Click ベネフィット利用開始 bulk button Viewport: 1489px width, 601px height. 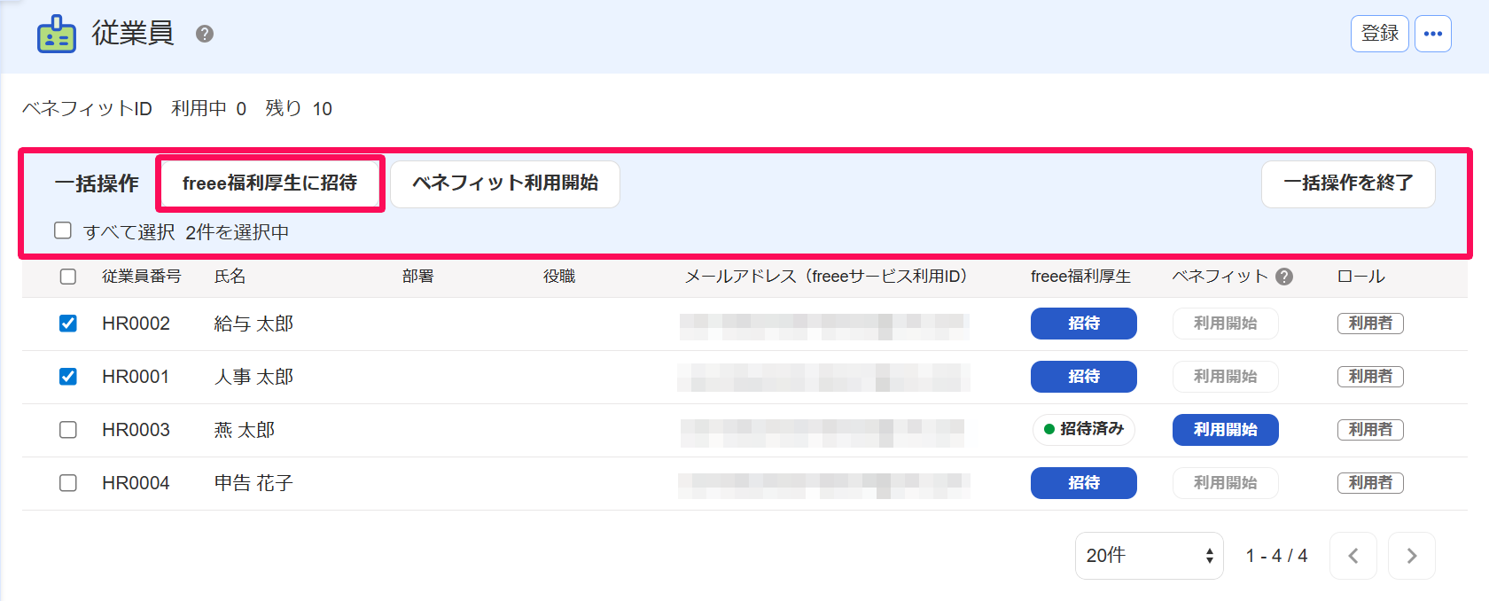pos(505,183)
